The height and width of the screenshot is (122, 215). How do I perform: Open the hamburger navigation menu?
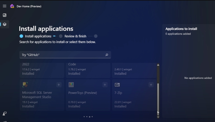coord(5,6)
